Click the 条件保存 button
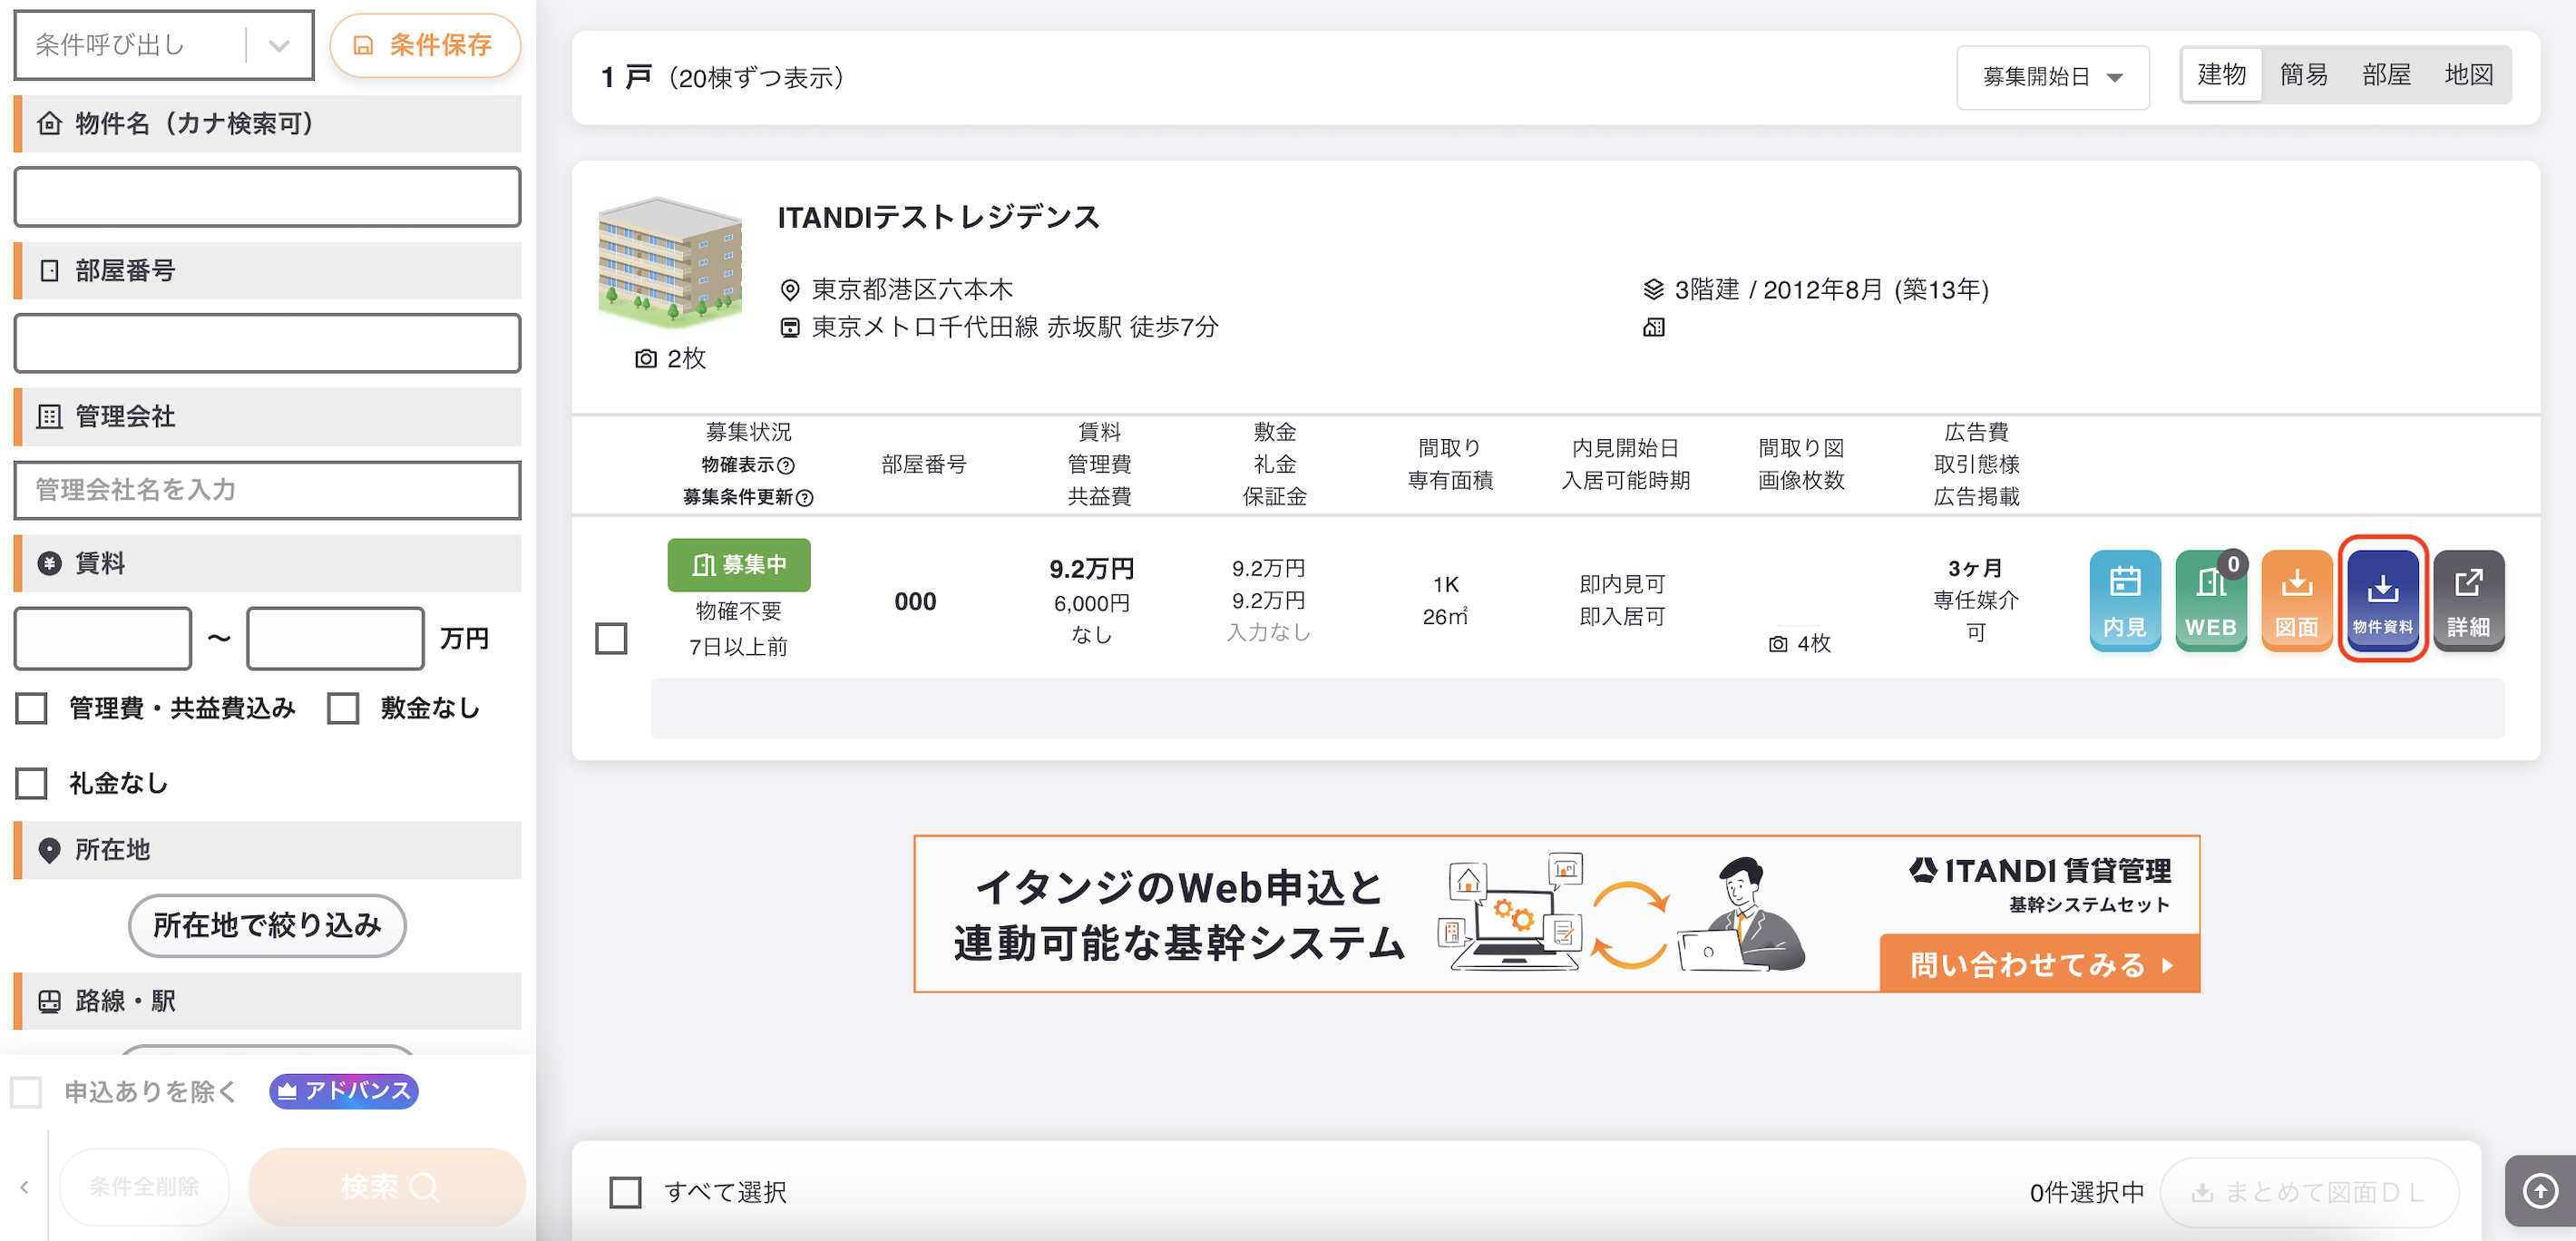 click(425, 45)
